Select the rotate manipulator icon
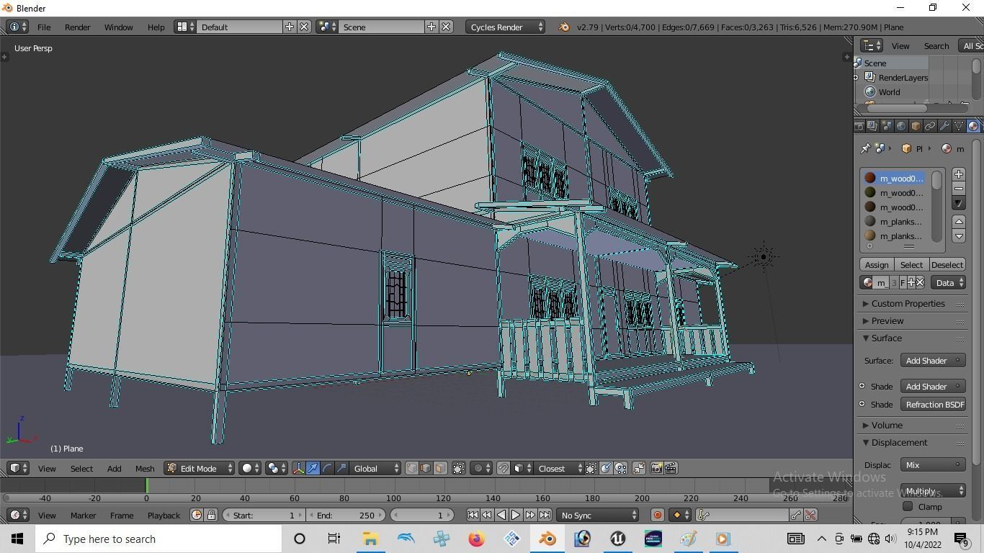The height and width of the screenshot is (553, 984). coord(327,468)
